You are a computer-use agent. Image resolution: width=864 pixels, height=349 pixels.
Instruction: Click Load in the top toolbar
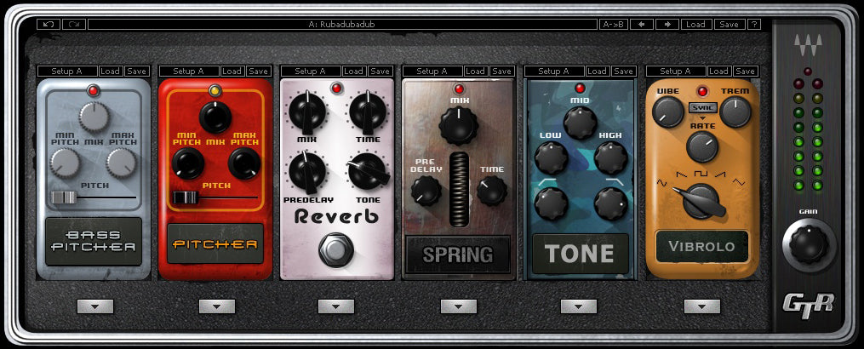click(x=696, y=24)
